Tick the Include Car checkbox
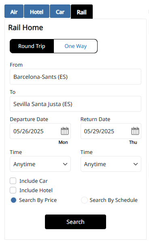This screenshot has height=245, width=149. coord(13,181)
